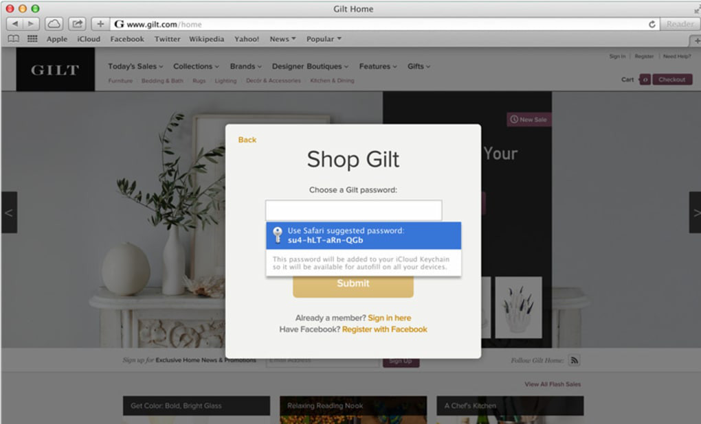Expand the Collections menu

coord(197,67)
